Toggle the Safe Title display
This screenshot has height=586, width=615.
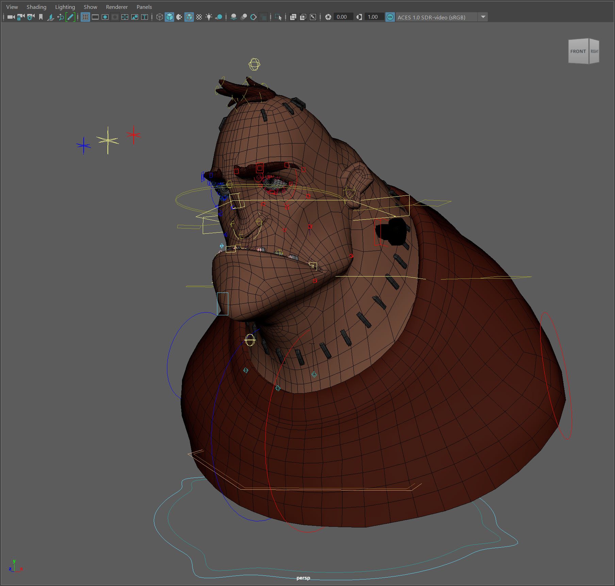click(145, 17)
